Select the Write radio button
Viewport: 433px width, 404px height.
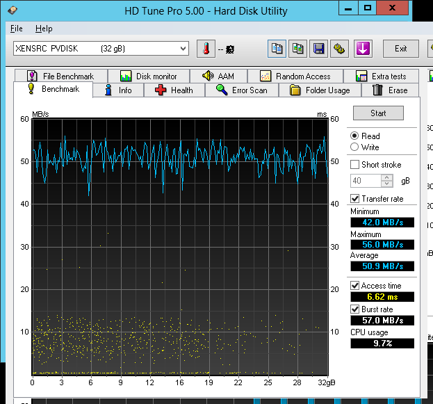click(354, 147)
